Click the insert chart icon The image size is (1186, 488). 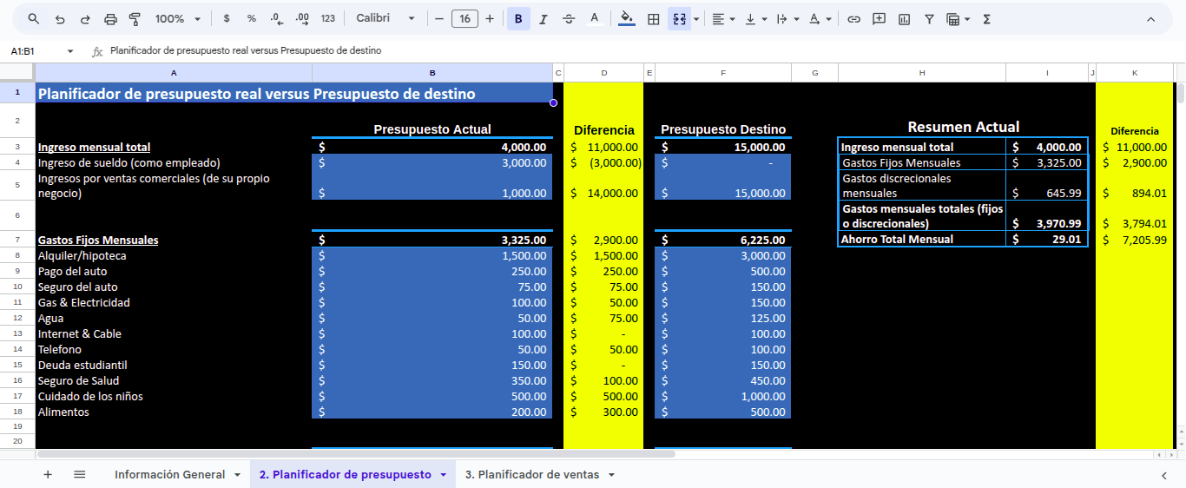(x=904, y=18)
